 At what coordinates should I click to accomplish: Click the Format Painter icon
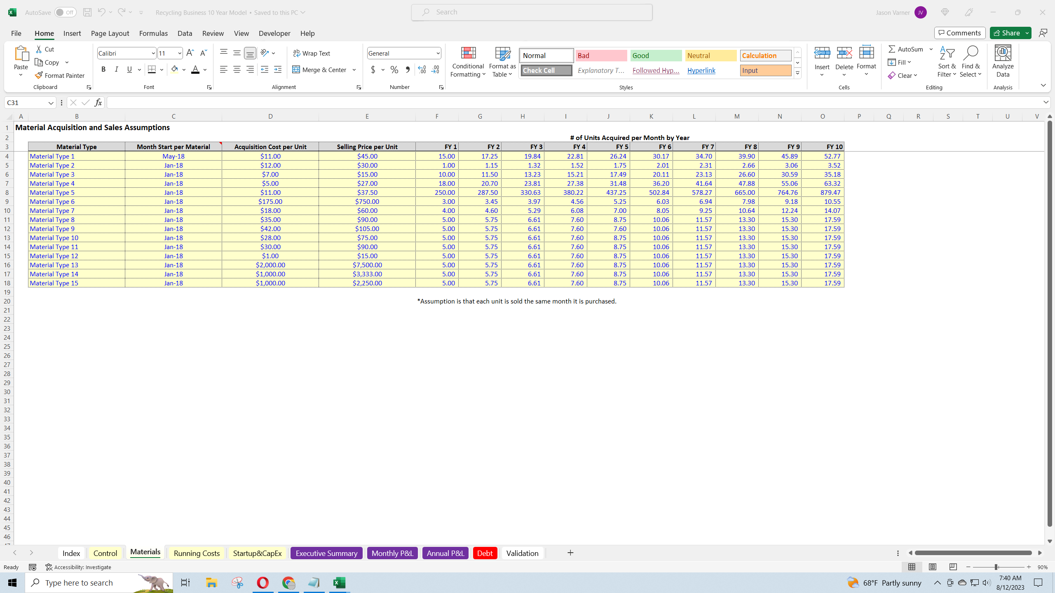39,75
